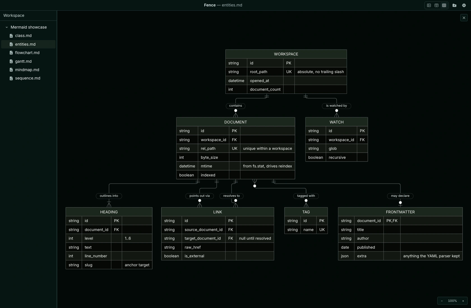
Task: Open settings via the gear icon
Action: click(464, 5)
